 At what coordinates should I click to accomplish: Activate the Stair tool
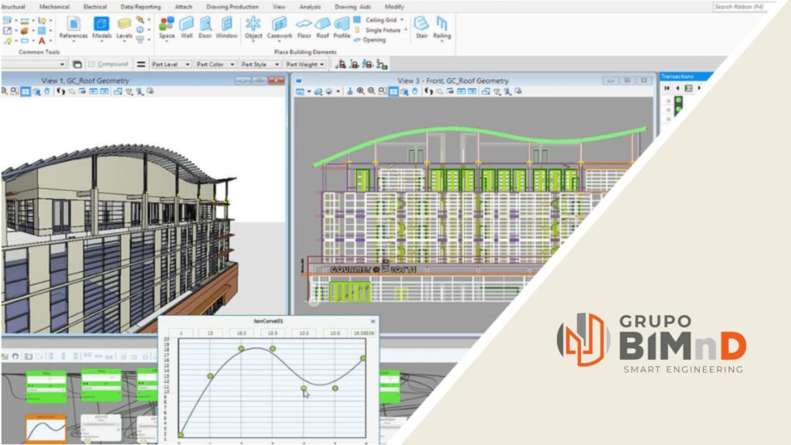click(x=421, y=26)
